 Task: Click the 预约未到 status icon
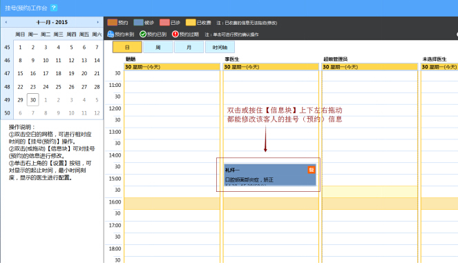tap(111, 34)
